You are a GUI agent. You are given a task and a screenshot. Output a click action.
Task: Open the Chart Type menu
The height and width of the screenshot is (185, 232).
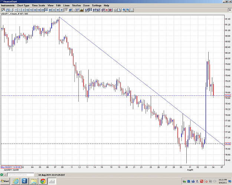click(23, 6)
